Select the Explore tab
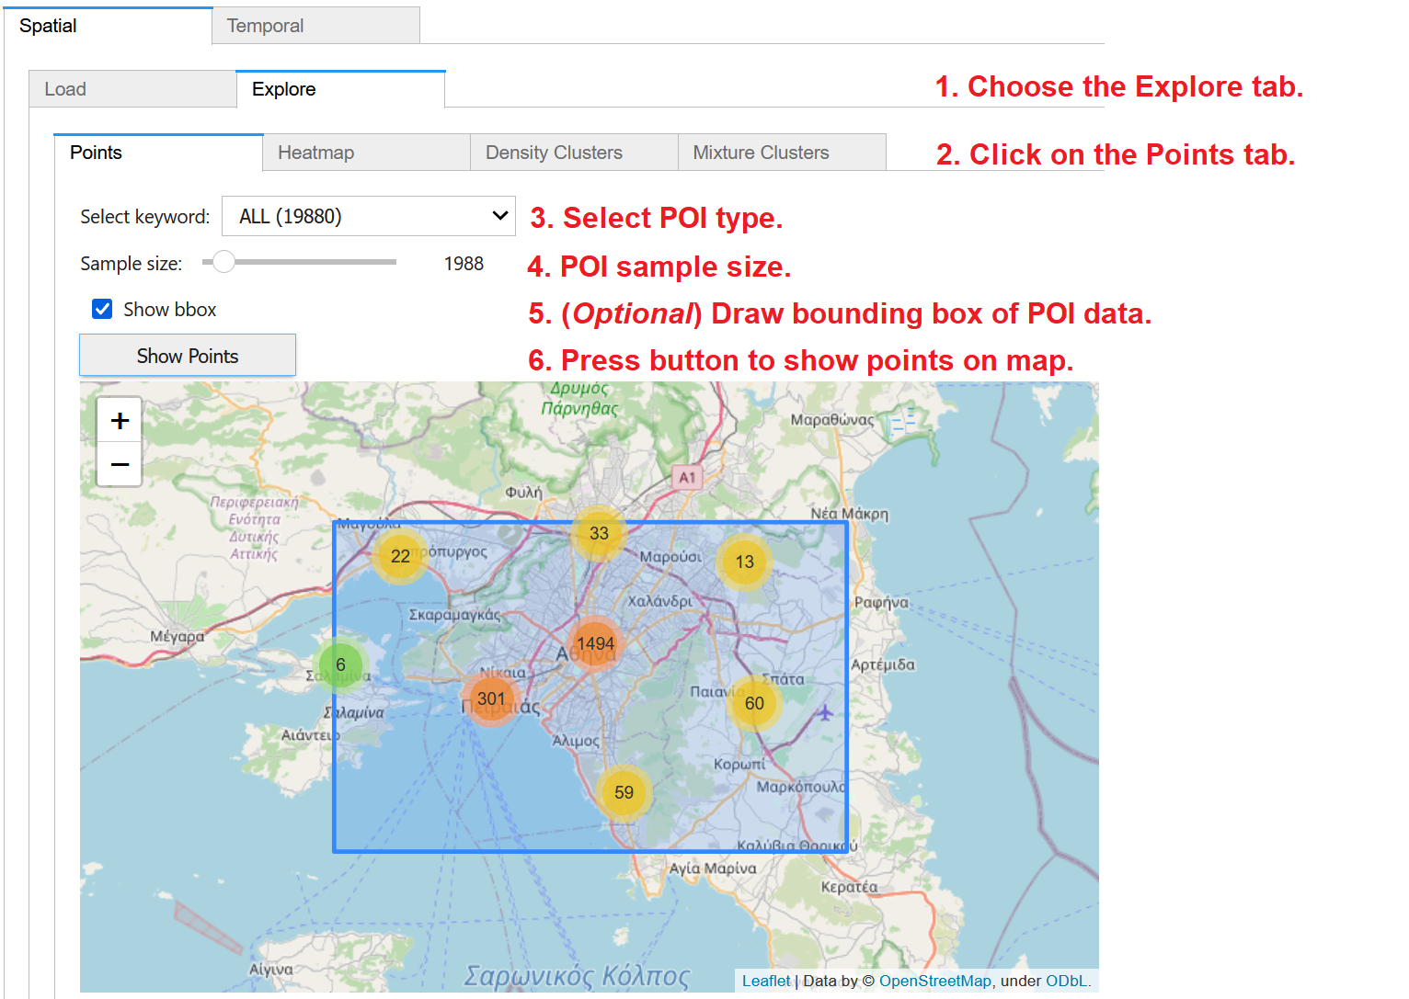The image size is (1409, 999). coord(340,89)
